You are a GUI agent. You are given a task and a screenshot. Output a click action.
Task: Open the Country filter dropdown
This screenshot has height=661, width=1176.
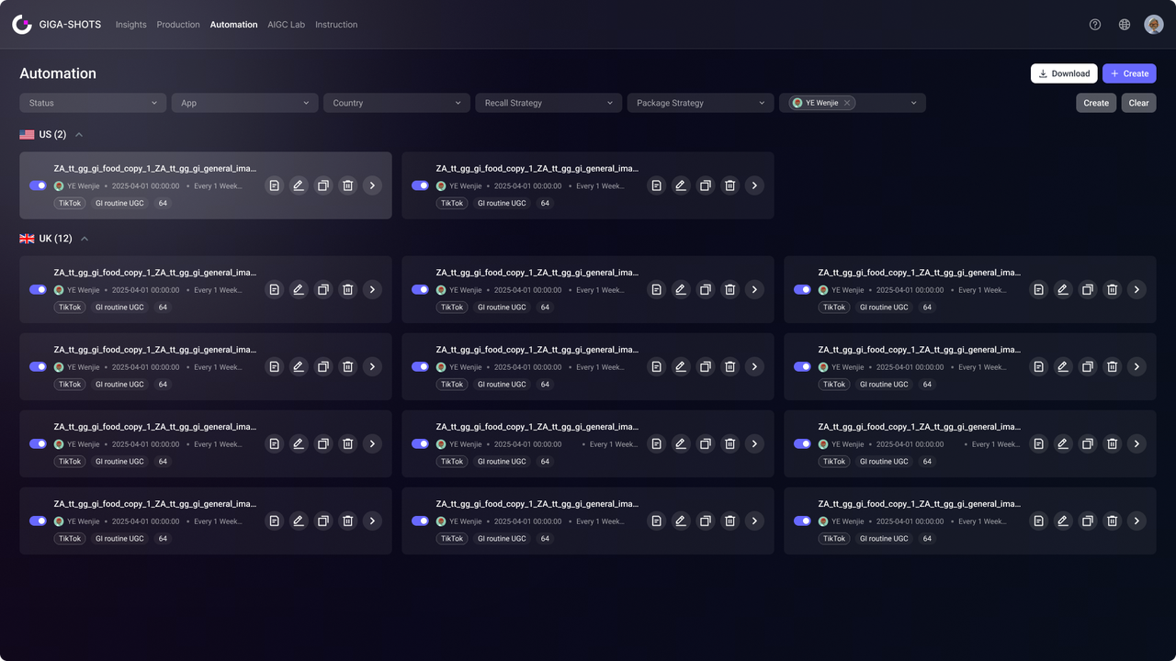coord(397,103)
